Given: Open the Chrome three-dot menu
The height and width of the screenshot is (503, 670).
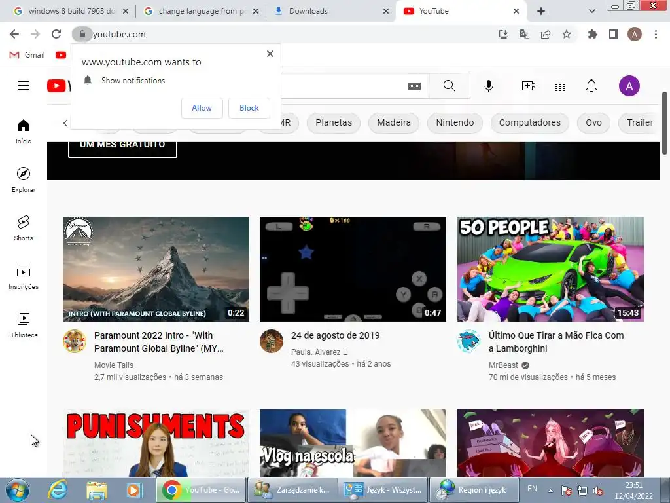Looking at the screenshot, I should click(x=656, y=34).
